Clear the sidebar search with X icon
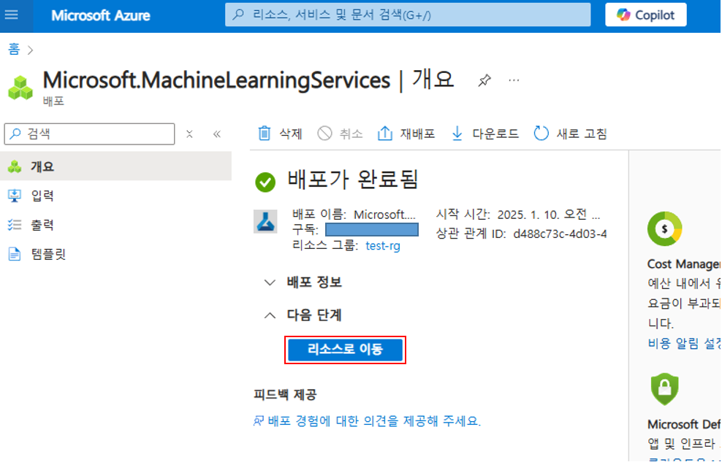 (x=189, y=134)
